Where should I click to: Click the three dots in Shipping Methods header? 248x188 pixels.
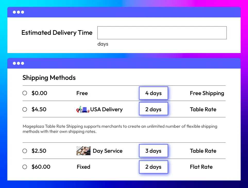point(18,63)
